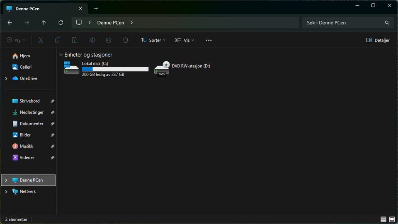Screen dimensions: 398x224
Task: Click the "200 GB ledig av 237 GB" text
Action: pos(103,75)
